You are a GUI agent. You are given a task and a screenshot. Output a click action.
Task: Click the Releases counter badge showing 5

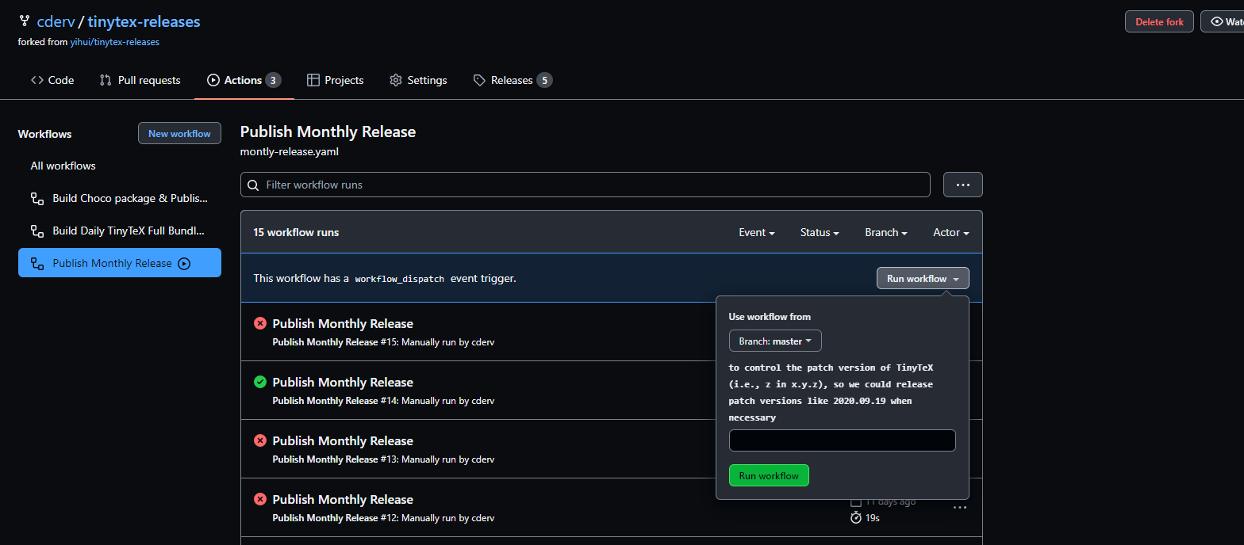point(544,80)
